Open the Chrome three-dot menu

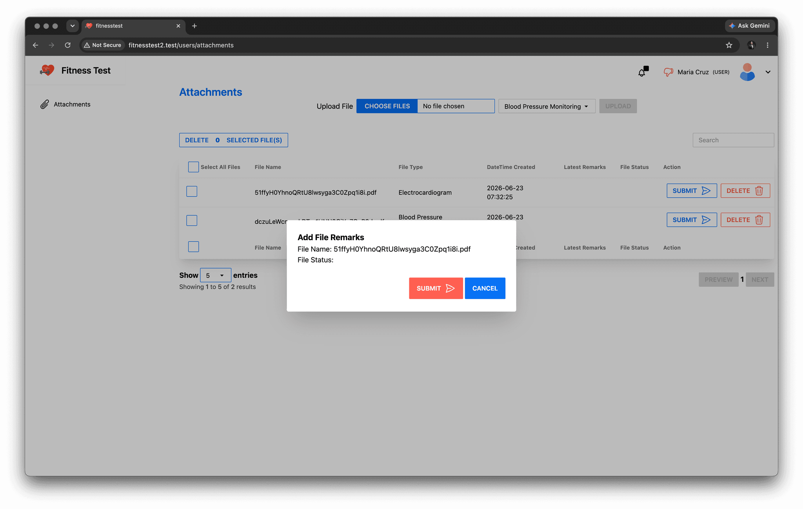pyautogui.click(x=768, y=45)
